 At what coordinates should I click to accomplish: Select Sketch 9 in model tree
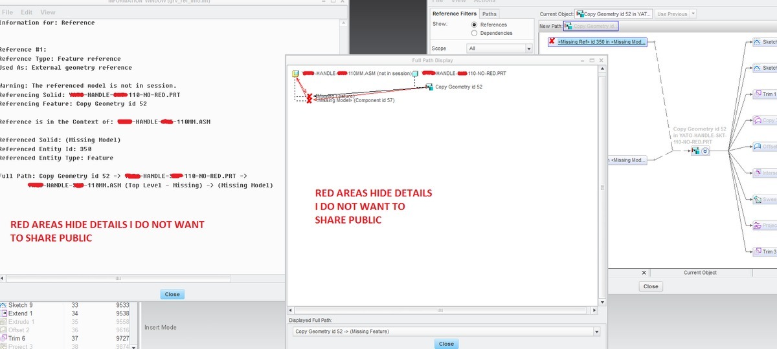[x=21, y=305]
